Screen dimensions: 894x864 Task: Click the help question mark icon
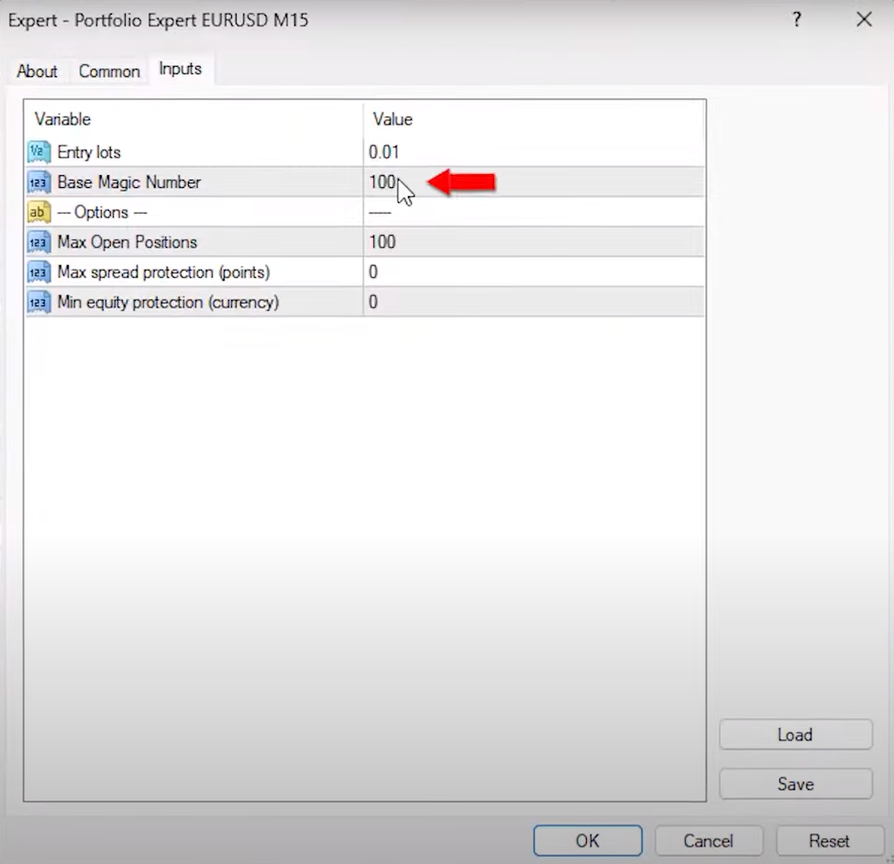point(797,19)
